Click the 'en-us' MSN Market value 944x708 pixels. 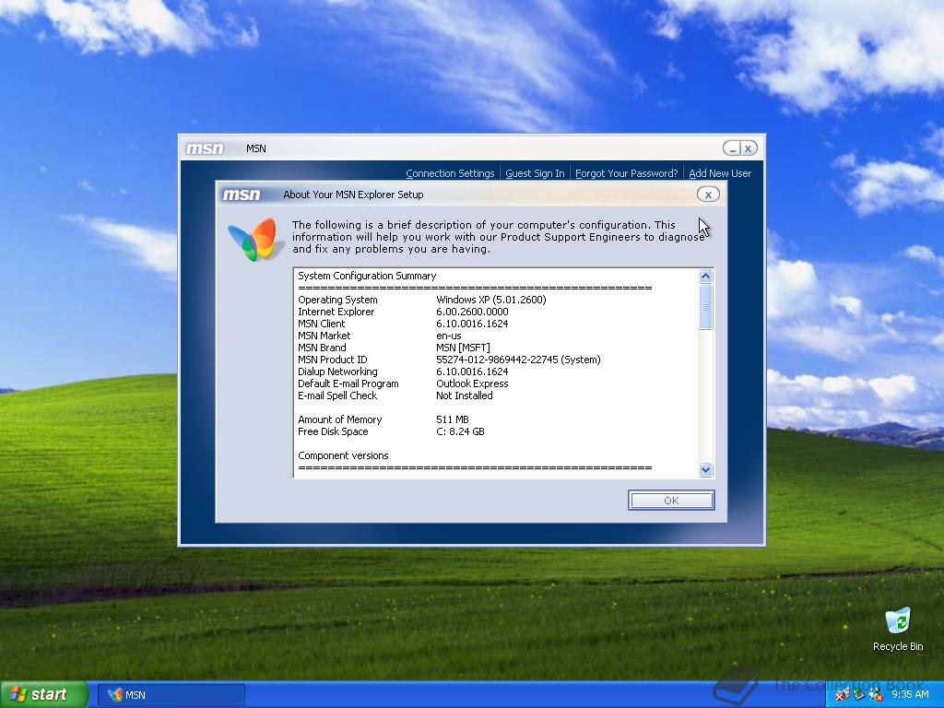tap(449, 336)
